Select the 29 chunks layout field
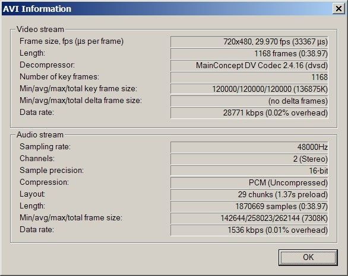Screen dimensions: 348x276 [x=249, y=194]
